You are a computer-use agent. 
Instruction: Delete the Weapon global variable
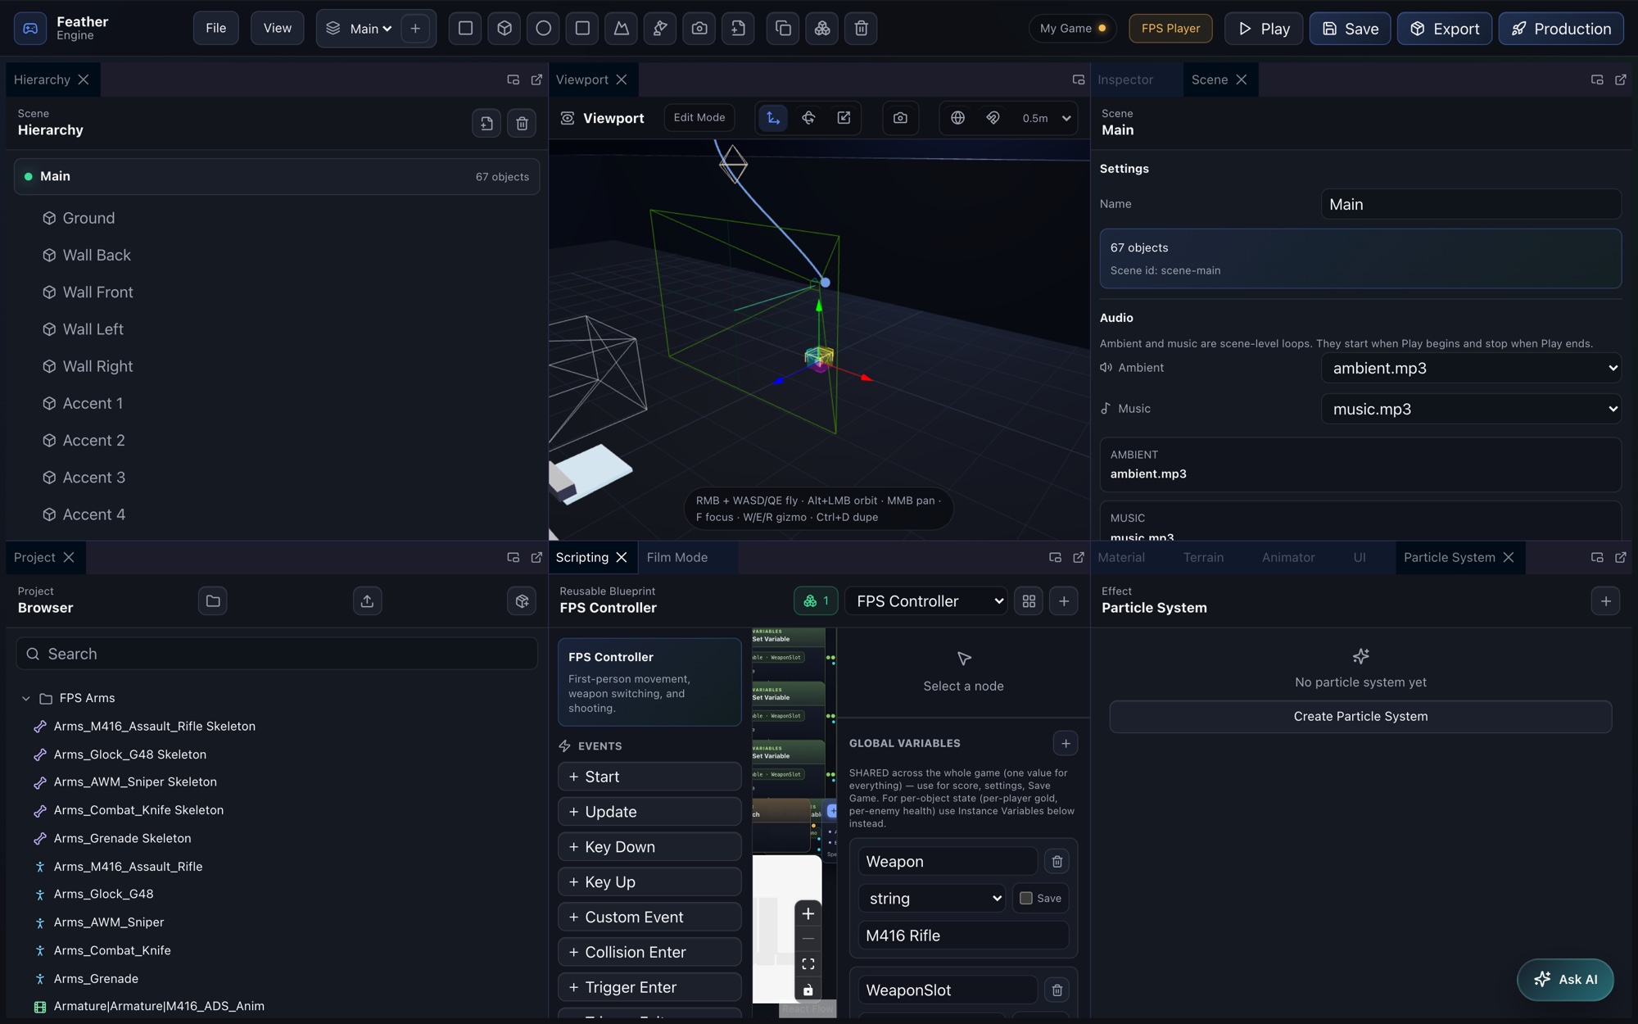(1057, 862)
